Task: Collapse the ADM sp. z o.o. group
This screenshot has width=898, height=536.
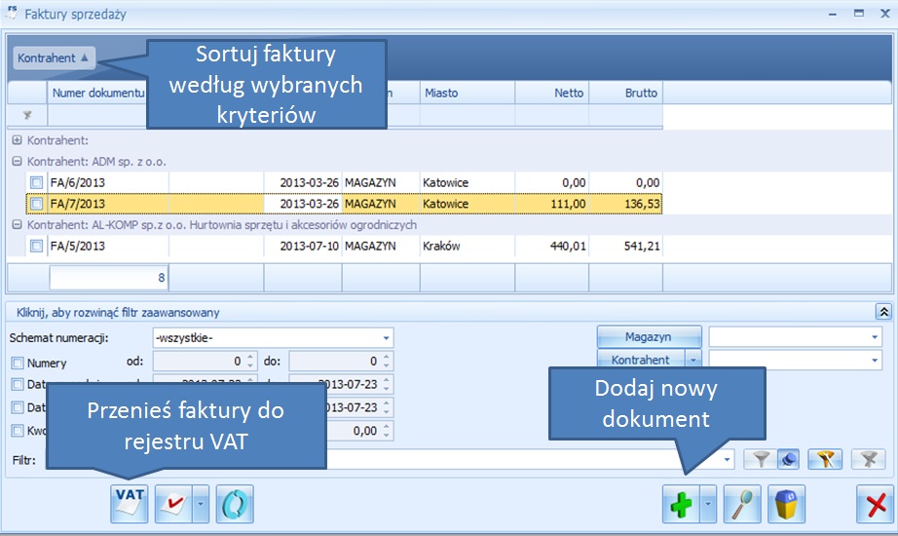Action: coord(18,162)
